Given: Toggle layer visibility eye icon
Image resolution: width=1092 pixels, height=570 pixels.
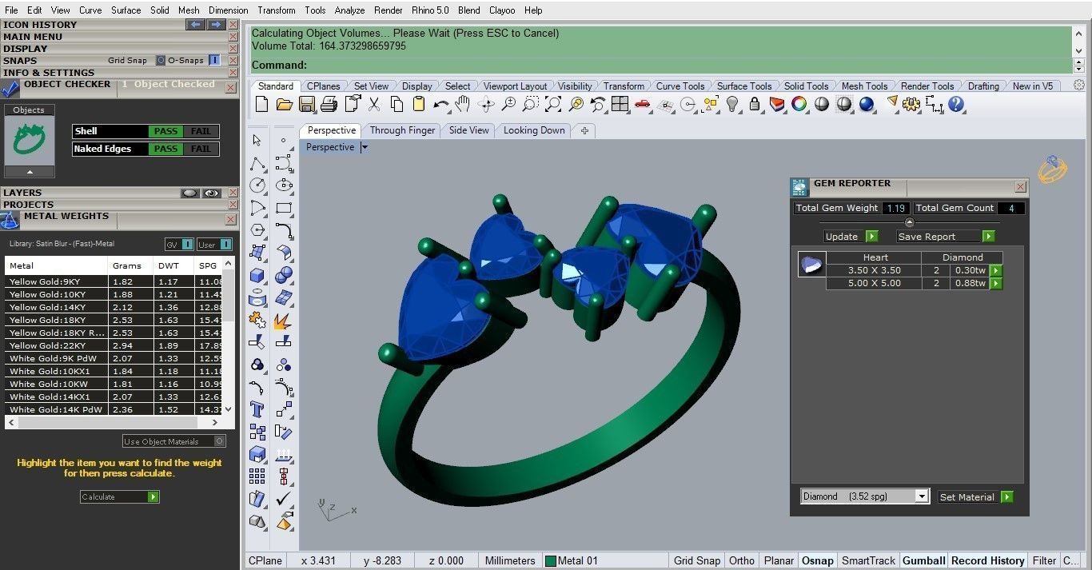Looking at the screenshot, I should click(x=212, y=193).
